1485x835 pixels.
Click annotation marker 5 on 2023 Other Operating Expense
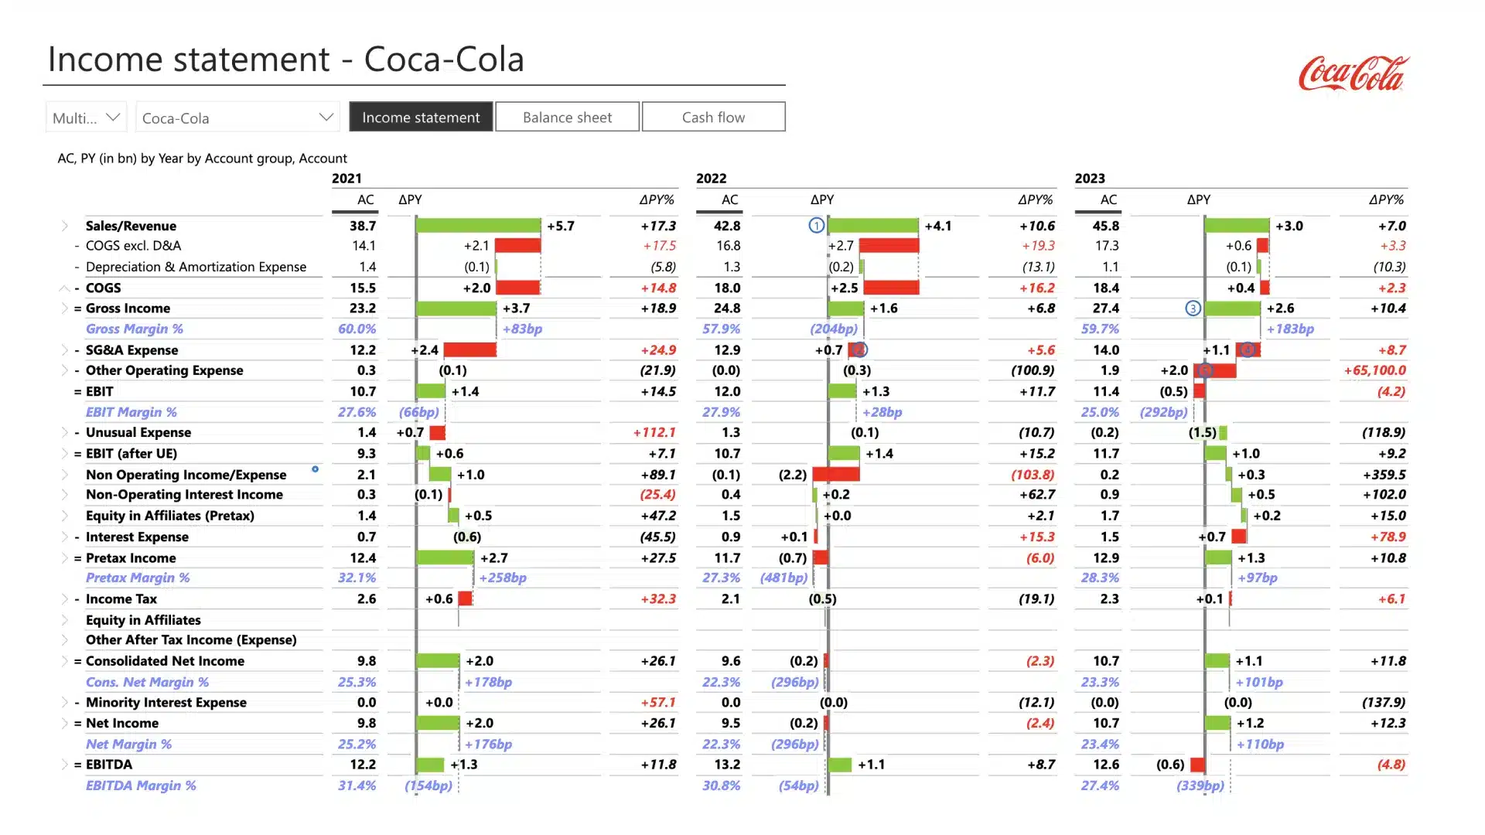point(1204,370)
